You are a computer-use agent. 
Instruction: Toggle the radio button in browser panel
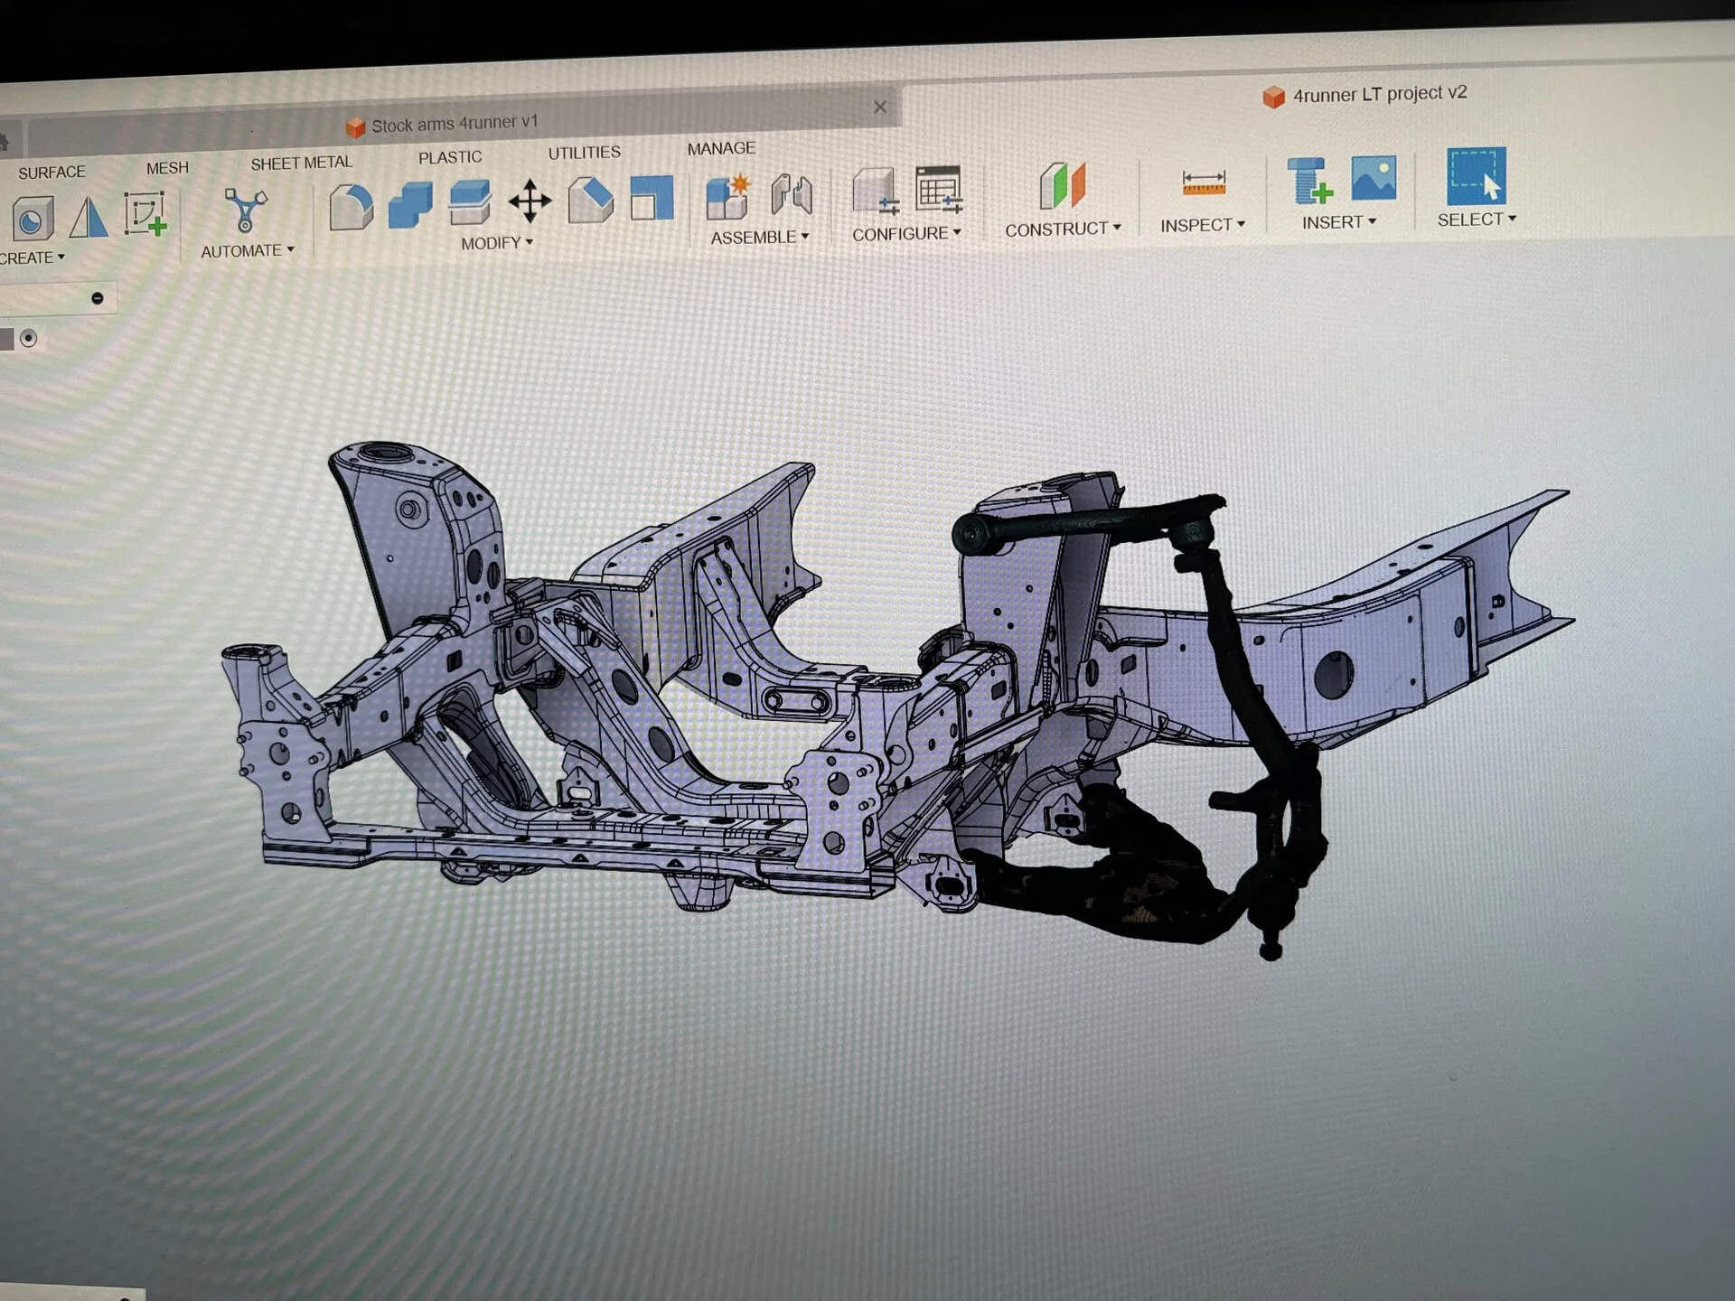tap(29, 338)
